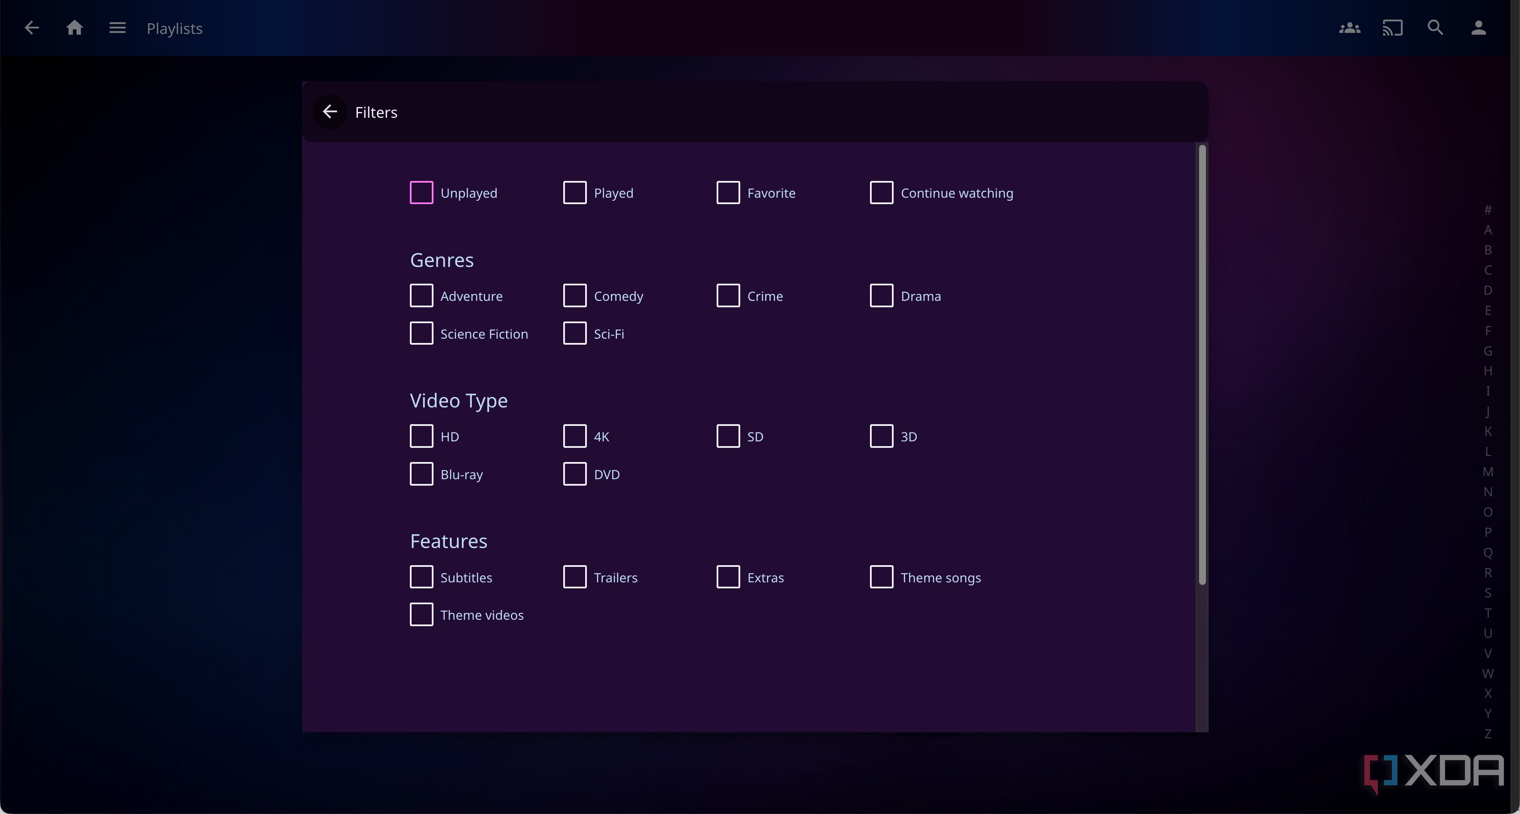Jump to letter P in the alphabet picker
The width and height of the screenshot is (1520, 814).
point(1488,532)
